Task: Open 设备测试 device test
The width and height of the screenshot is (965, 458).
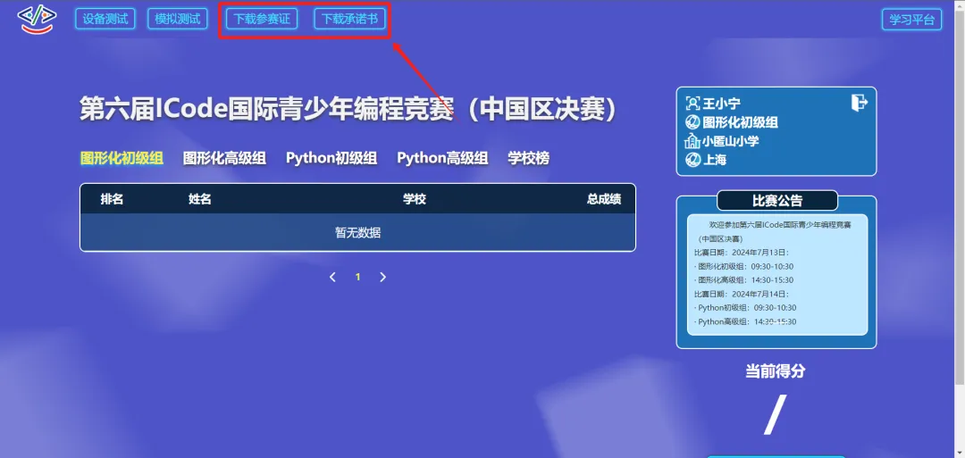Action: [x=105, y=19]
